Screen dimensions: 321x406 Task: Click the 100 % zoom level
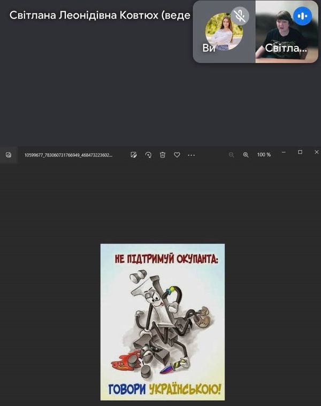pos(264,155)
